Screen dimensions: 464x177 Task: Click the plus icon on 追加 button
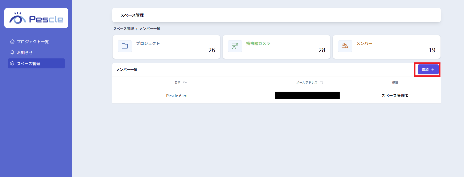[x=433, y=70]
